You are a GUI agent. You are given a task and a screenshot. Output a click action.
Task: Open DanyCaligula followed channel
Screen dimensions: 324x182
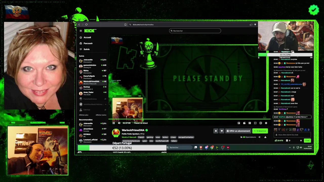93,77
